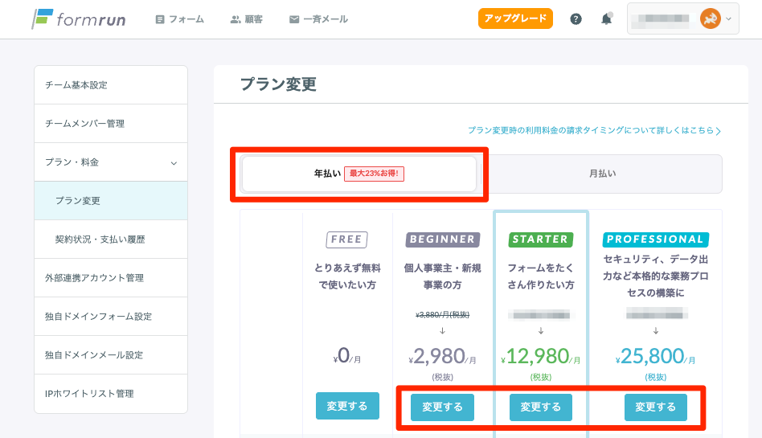Expand the account dropdown arrow
Viewport: 762px width, 438px height.
[x=729, y=18]
